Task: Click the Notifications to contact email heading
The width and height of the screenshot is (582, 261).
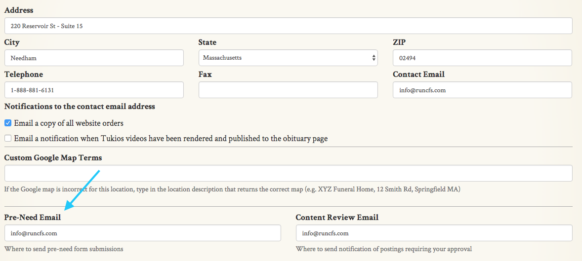Action: click(80, 106)
